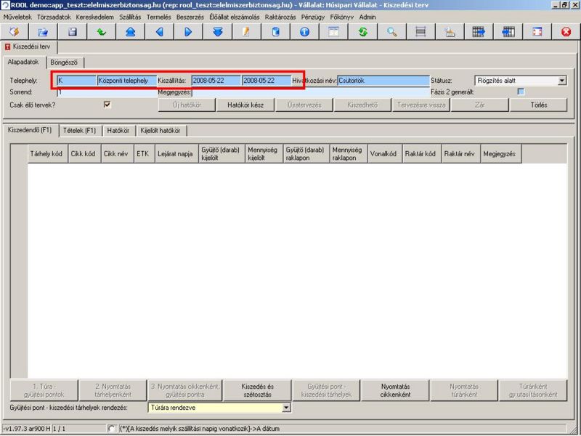Click the blue info circle toolbar icon

click(304, 32)
